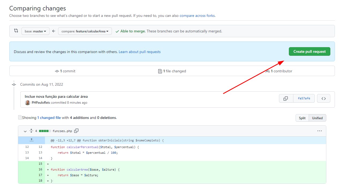Copy the full SHA for fa57afe

(x=286, y=98)
